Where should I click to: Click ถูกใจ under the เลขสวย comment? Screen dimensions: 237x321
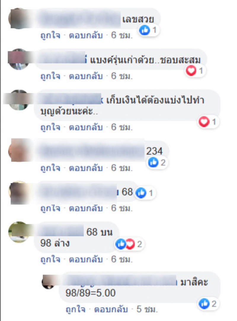click(x=50, y=35)
